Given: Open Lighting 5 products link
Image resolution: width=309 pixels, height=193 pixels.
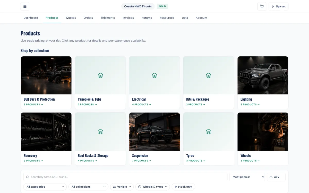Looking at the screenshot, I should (250, 104).
